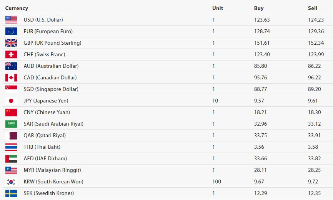Click the Swedish flag icon

11,193
